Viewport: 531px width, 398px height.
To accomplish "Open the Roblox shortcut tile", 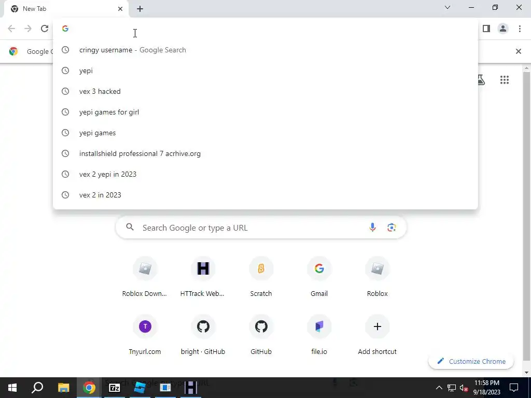I will tap(378, 278).
